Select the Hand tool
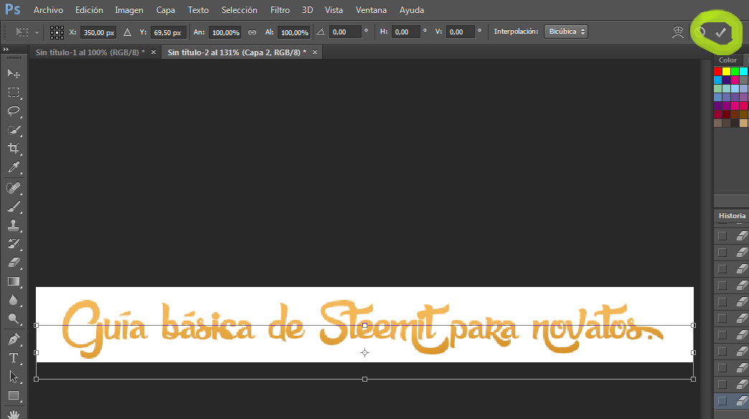The image size is (749, 419). click(14, 414)
